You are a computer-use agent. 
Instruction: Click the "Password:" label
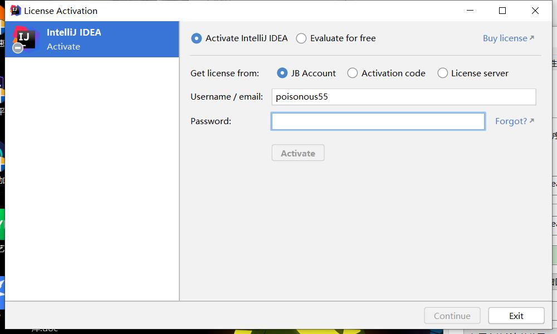click(211, 121)
